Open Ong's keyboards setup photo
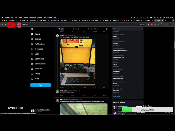This screenshot has width=175, height=131. click(78, 62)
